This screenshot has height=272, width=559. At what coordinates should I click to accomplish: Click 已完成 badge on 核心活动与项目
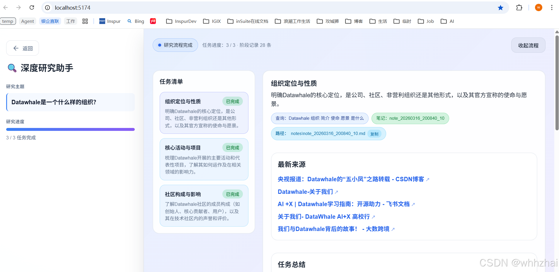[x=233, y=148]
